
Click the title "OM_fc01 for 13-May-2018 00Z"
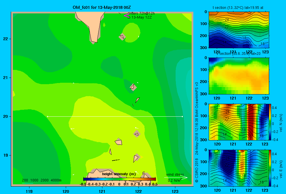pos(102,7)
